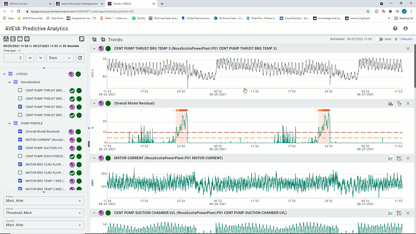
Task: Close the Motor Current trend panel
Action: tap(408, 158)
